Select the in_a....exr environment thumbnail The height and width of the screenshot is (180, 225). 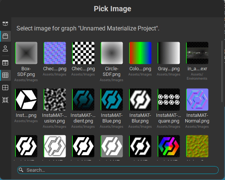[x=197, y=53]
